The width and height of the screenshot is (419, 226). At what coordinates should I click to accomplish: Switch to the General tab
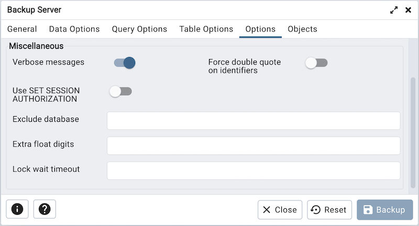tap(22, 29)
